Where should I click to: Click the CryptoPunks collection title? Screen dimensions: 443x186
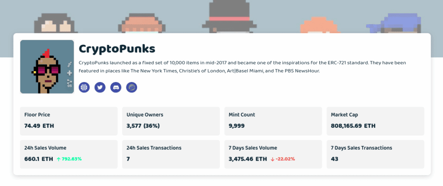coord(117,48)
